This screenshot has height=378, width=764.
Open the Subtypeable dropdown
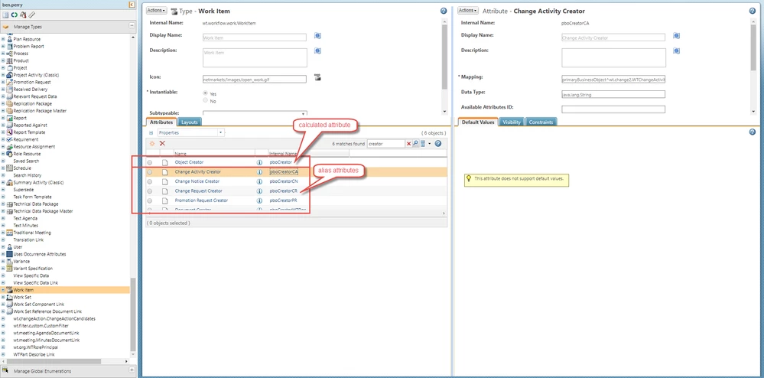tap(255, 113)
